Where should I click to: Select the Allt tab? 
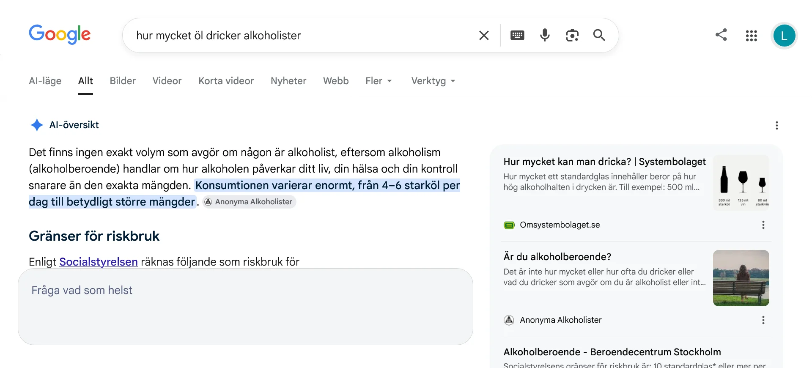coord(85,81)
